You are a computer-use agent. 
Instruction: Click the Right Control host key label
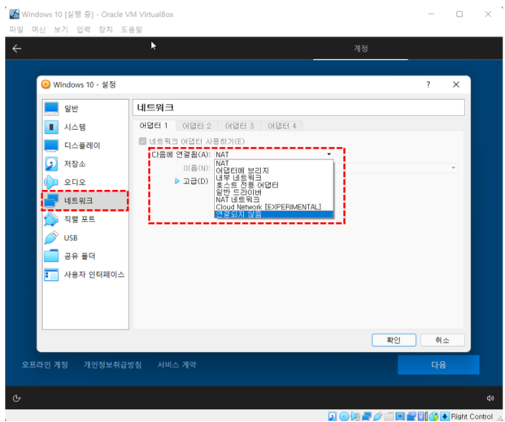coord(472,416)
